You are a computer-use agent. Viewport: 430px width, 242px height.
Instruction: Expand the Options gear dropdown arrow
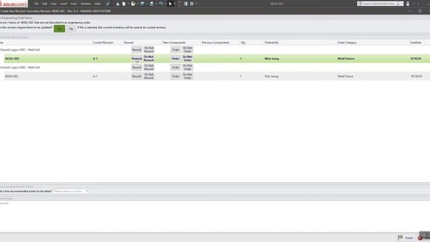[x=196, y=4]
